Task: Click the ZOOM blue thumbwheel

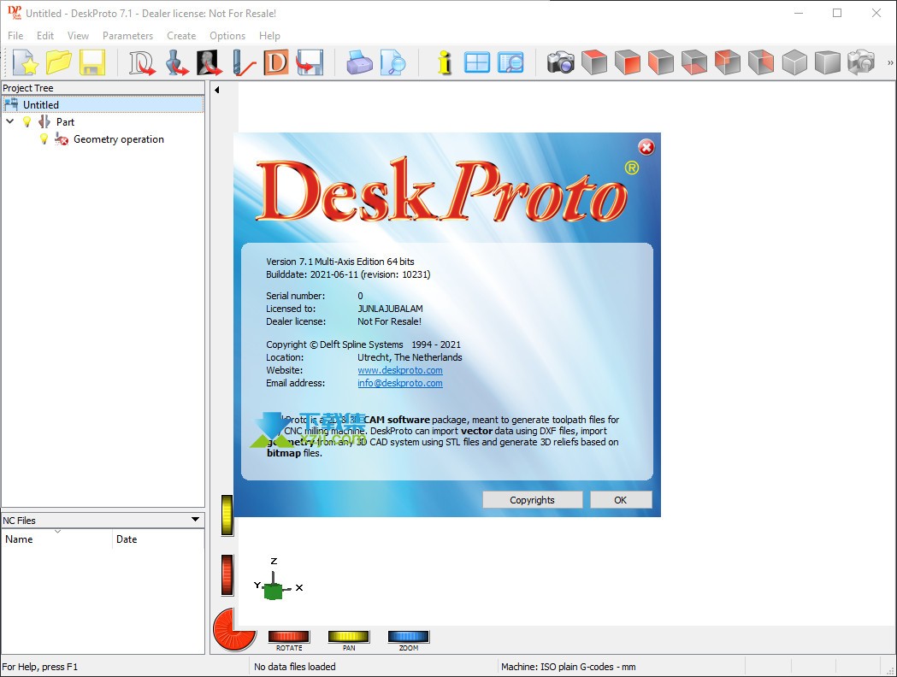Action: [x=409, y=637]
